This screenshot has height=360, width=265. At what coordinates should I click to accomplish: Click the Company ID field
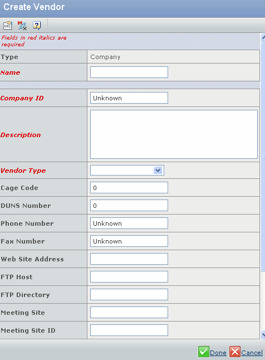point(129,98)
